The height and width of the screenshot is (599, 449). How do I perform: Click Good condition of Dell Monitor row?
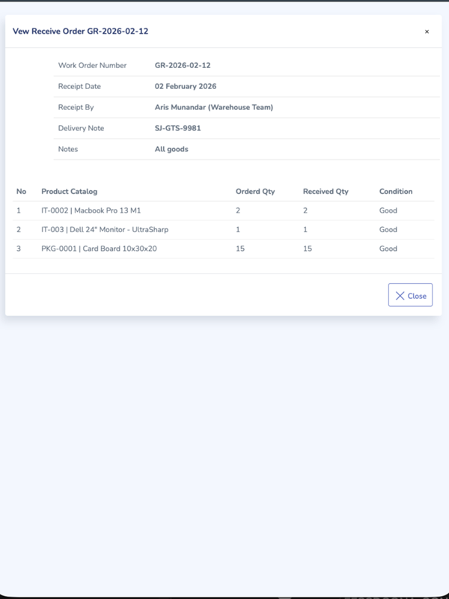[x=388, y=230]
